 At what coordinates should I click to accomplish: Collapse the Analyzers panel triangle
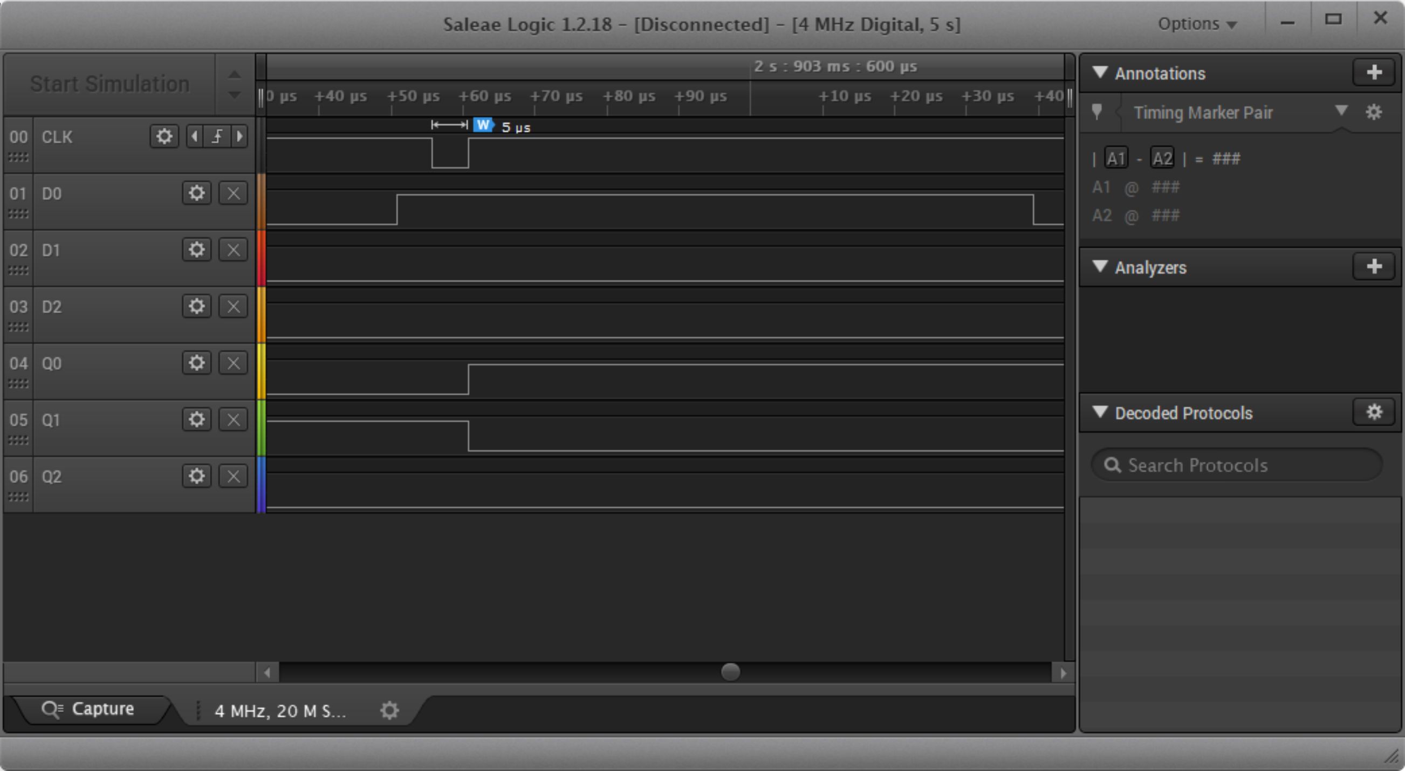click(1100, 267)
